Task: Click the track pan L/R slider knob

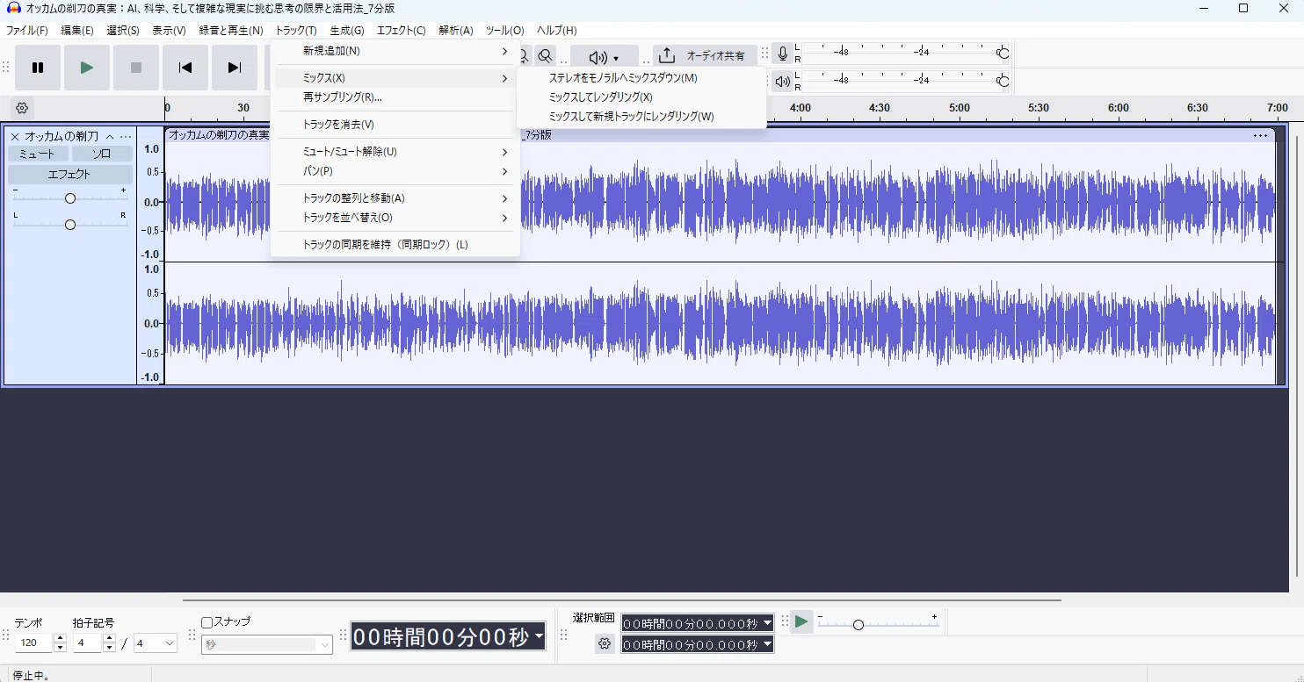Action: pyautogui.click(x=70, y=225)
